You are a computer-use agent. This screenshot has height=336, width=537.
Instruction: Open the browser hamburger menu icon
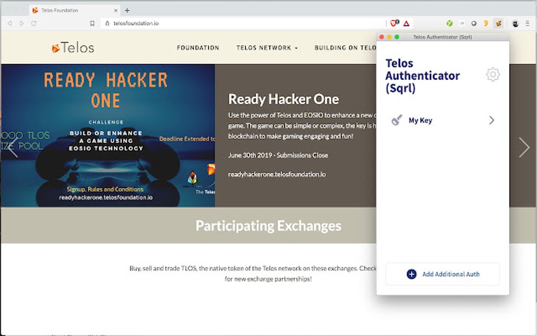tap(528, 23)
